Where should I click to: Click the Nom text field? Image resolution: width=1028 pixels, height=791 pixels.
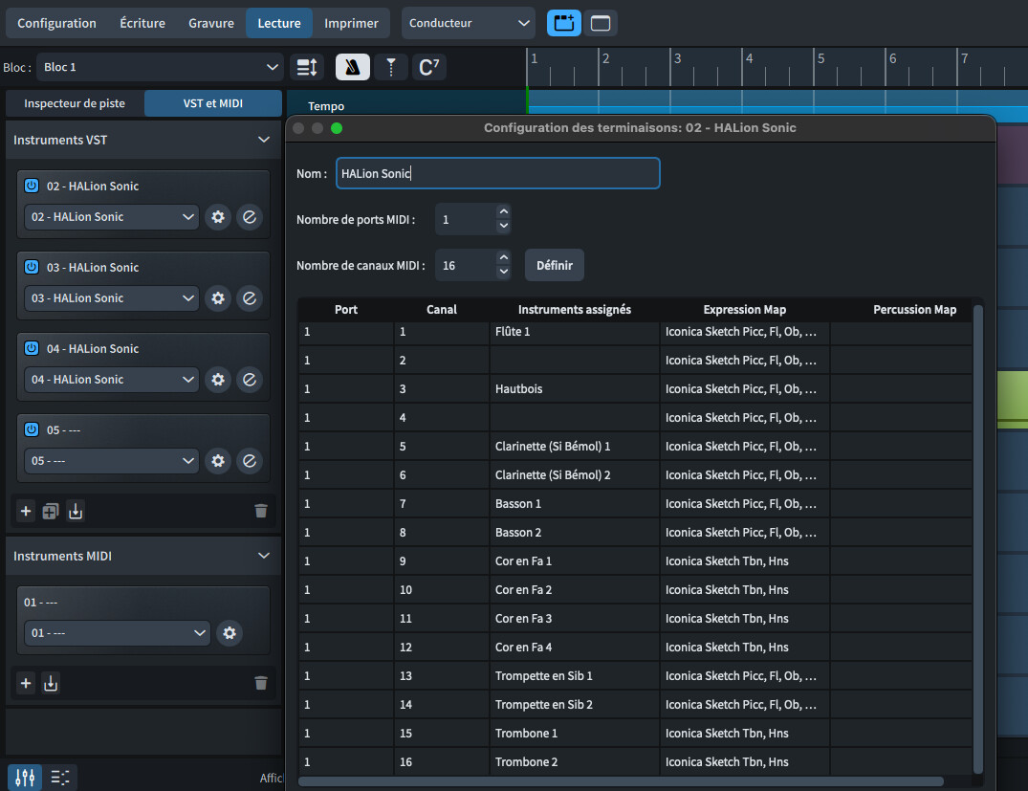[x=497, y=173]
